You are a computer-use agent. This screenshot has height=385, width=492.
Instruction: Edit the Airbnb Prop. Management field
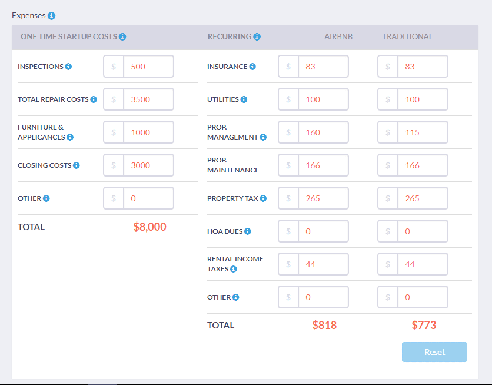[323, 132]
